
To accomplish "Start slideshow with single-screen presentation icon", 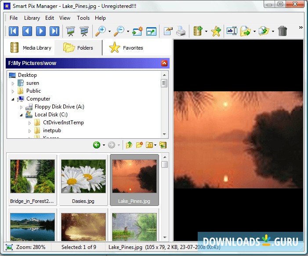I will 70,31.
